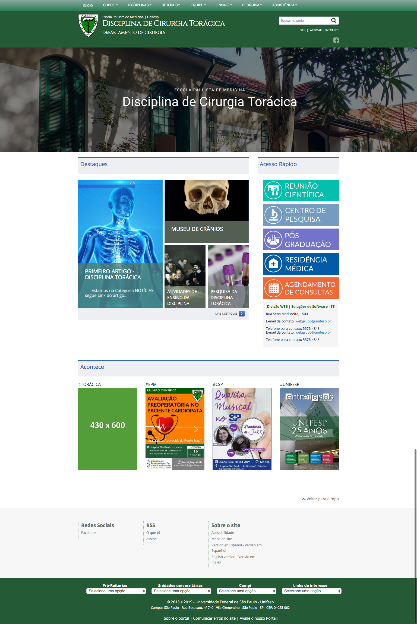The width and height of the screenshot is (417, 624).
Task: Open the Acessibilidade link
Action: pyautogui.click(x=223, y=533)
